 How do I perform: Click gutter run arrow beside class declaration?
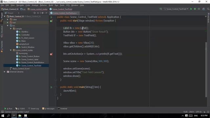pos(51,17)
